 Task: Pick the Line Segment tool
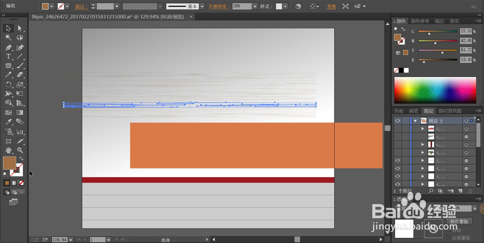(20, 57)
